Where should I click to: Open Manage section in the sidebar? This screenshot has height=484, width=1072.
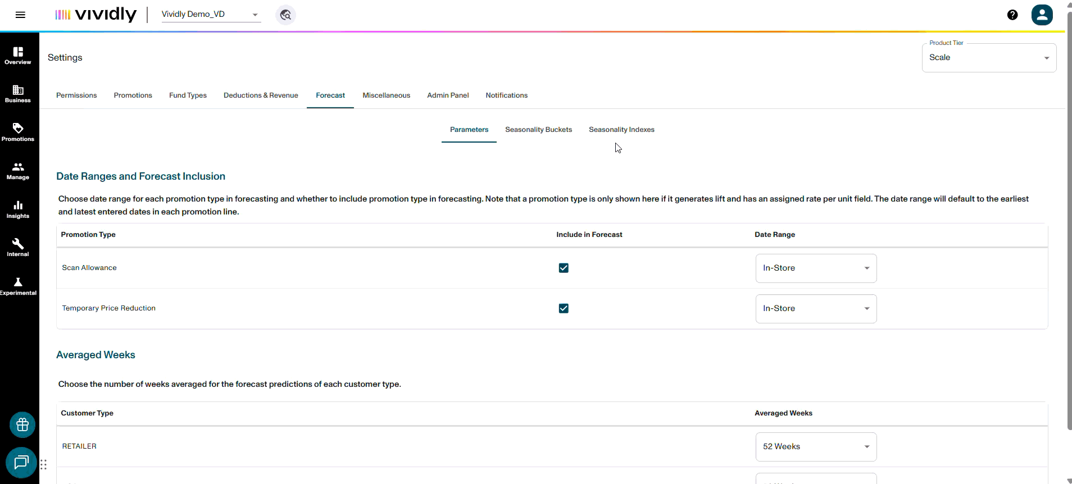(18, 171)
